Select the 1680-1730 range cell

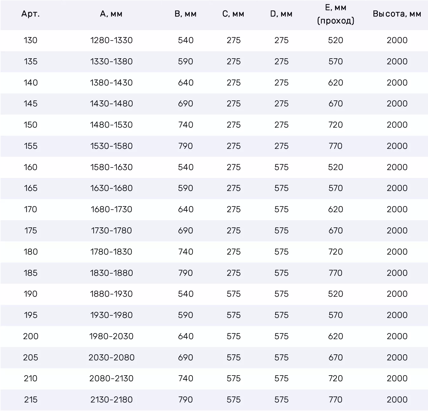[111, 209]
